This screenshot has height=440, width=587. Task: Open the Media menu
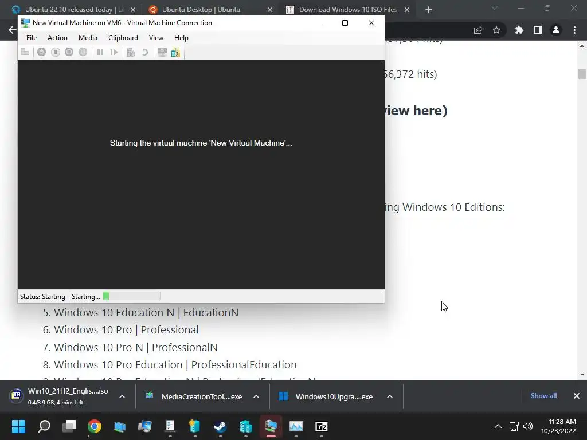88,38
